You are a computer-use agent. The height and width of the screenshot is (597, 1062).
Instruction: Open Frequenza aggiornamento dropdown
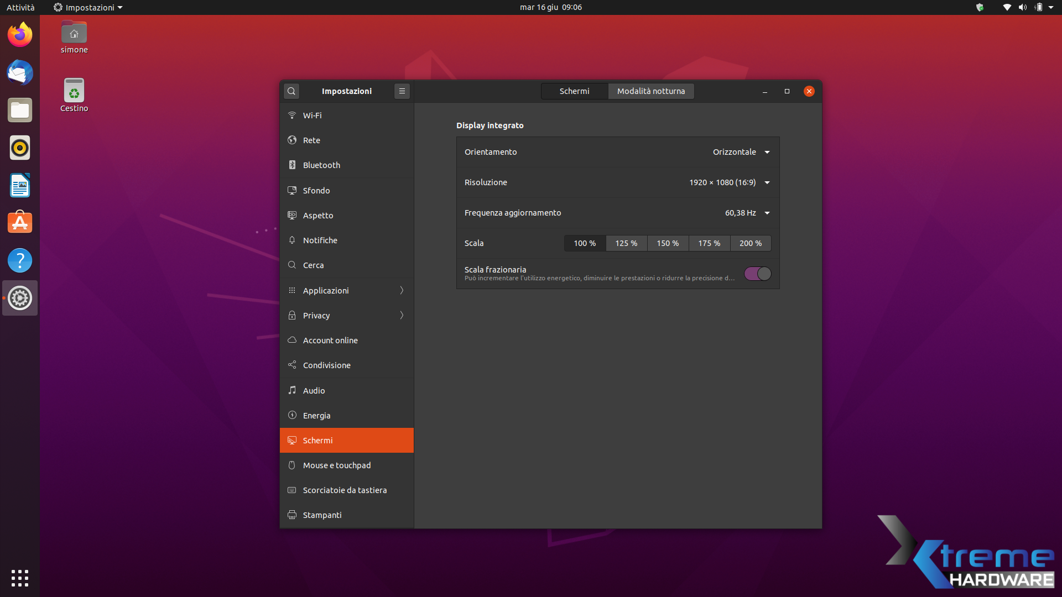747,213
